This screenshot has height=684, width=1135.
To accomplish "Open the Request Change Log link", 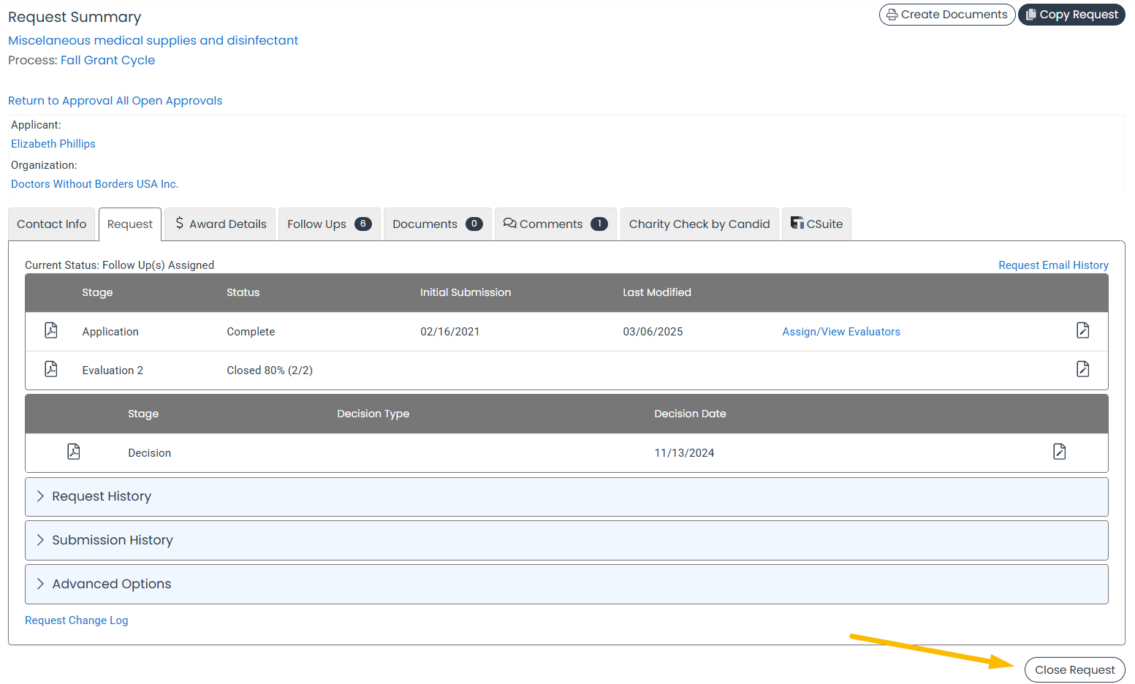I will (77, 620).
